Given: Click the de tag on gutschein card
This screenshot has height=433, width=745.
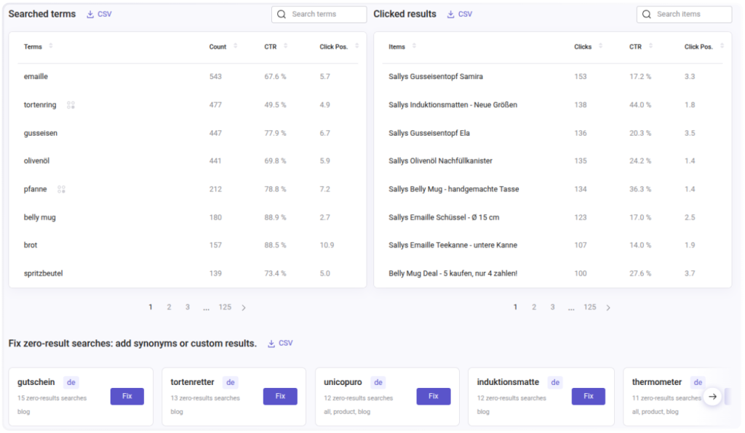Looking at the screenshot, I should pyautogui.click(x=71, y=383).
